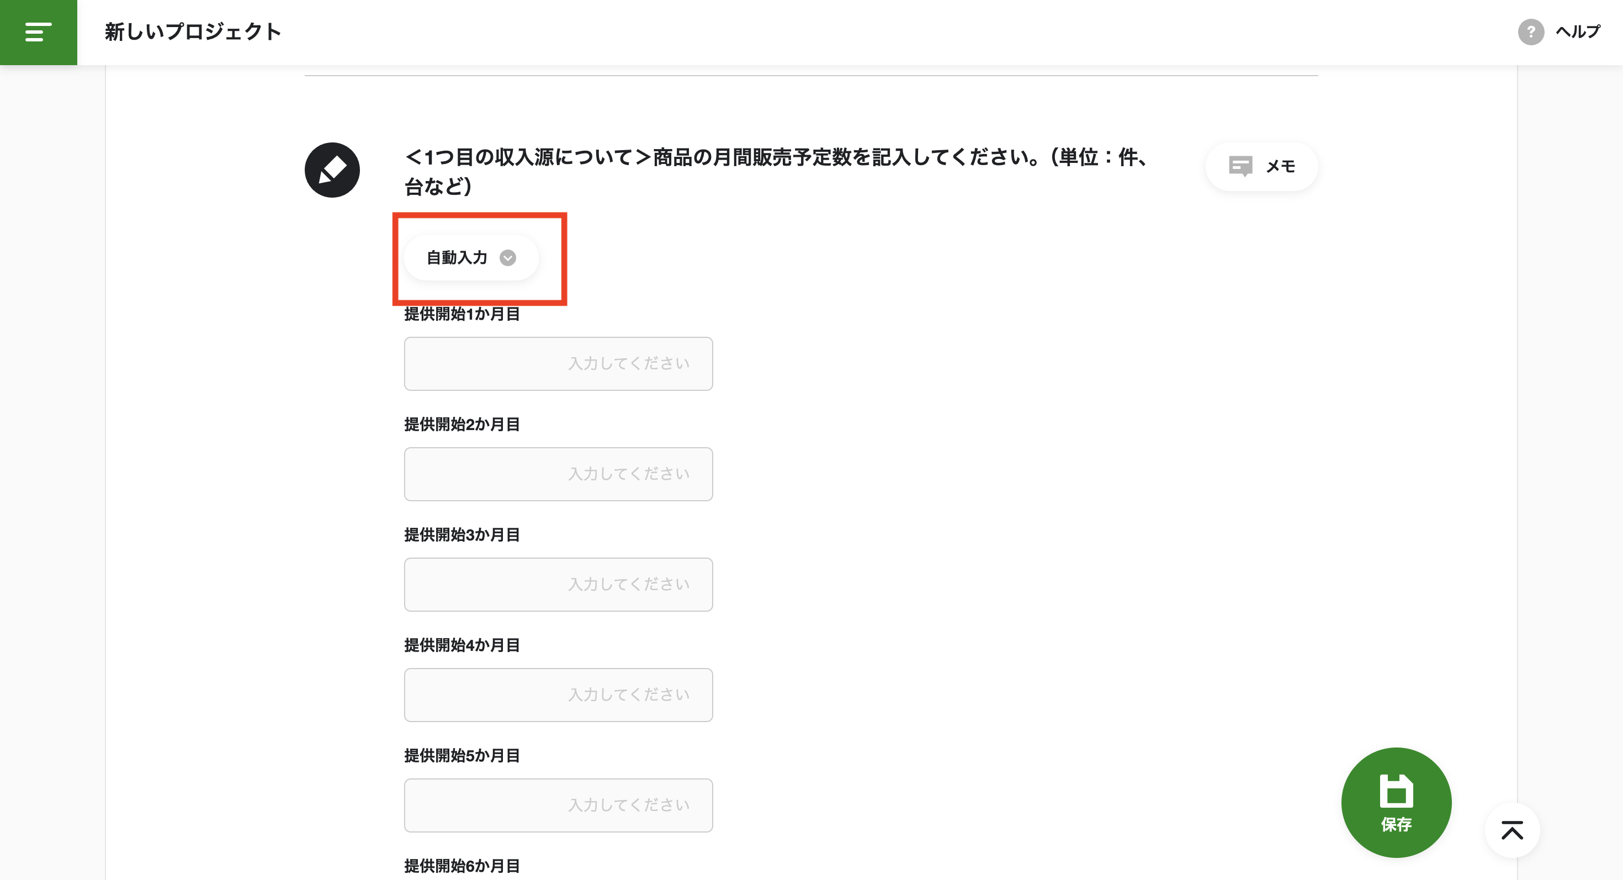Click the 提供開始6か月目 label
Image resolution: width=1623 pixels, height=880 pixels.
click(462, 866)
